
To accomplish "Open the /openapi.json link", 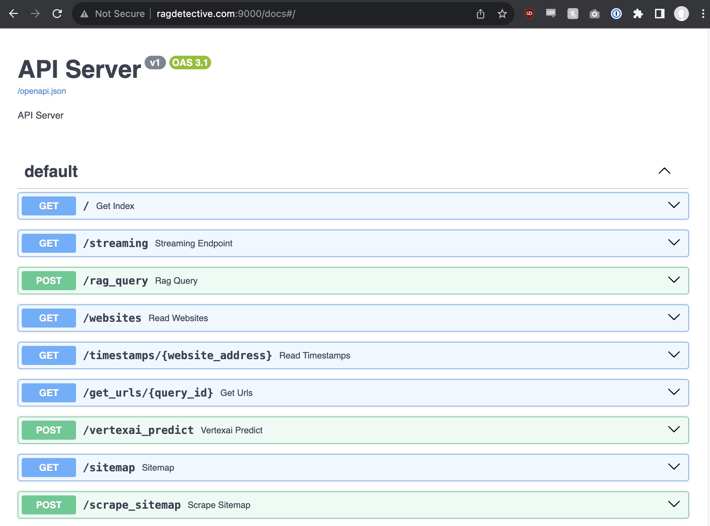I will click(42, 91).
